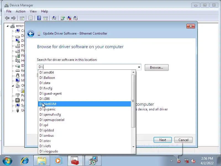221x166 pixels.
Task: Click the Next button
Action: coord(163,140)
